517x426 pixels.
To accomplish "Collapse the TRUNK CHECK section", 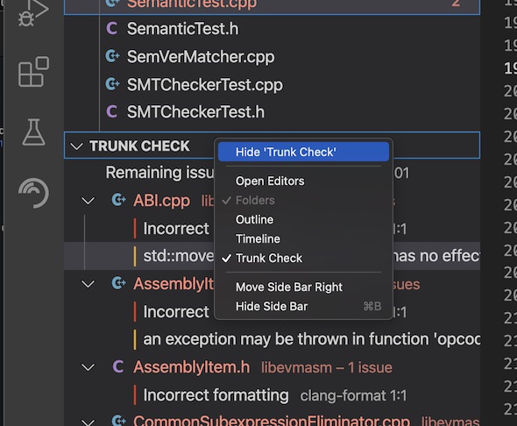I will click(76, 146).
